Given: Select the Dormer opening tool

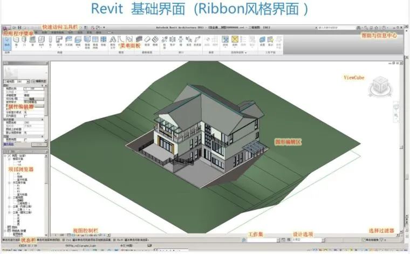Looking at the screenshot, I should 197,42.
